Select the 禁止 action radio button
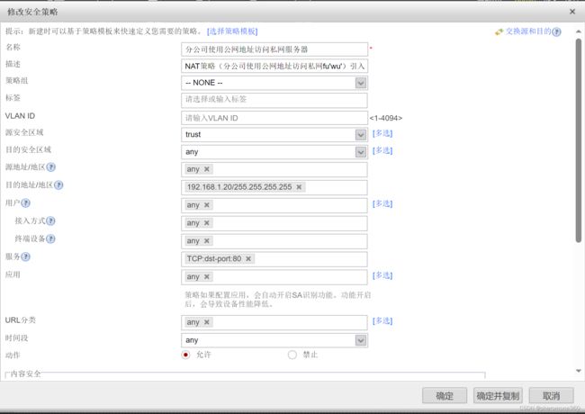Viewport: 585px width, 414px height. tap(292, 355)
